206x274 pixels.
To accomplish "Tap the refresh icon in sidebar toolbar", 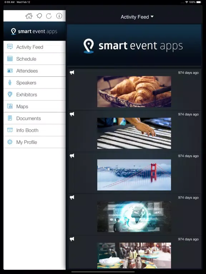I will (x=49, y=16).
